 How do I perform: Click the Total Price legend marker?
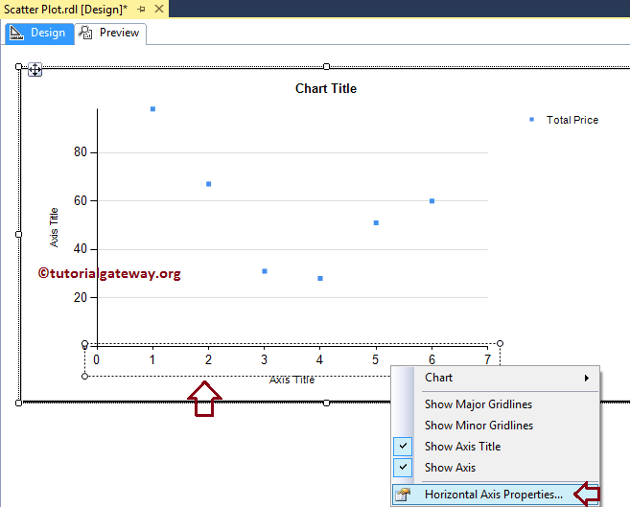pos(531,119)
